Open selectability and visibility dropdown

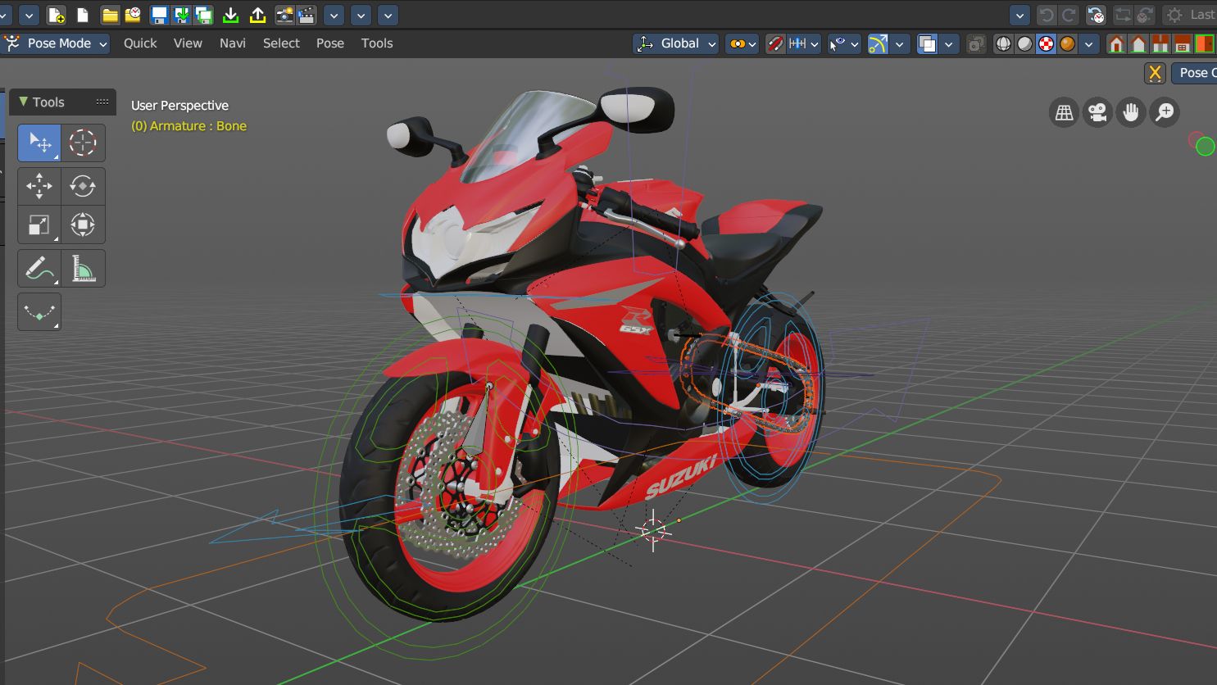tap(843, 43)
